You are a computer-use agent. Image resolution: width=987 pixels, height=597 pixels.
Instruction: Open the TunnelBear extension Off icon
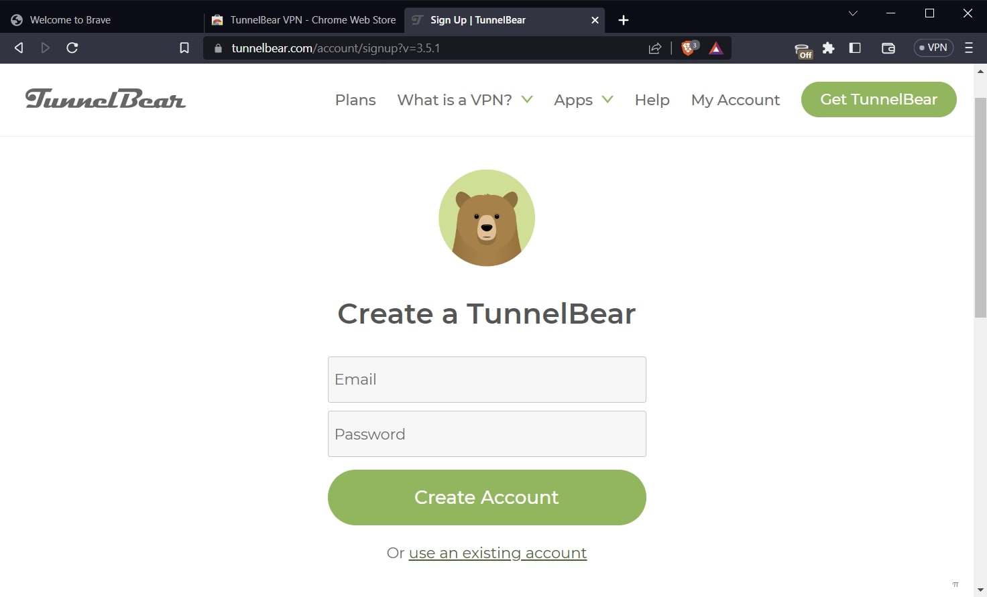click(x=803, y=50)
